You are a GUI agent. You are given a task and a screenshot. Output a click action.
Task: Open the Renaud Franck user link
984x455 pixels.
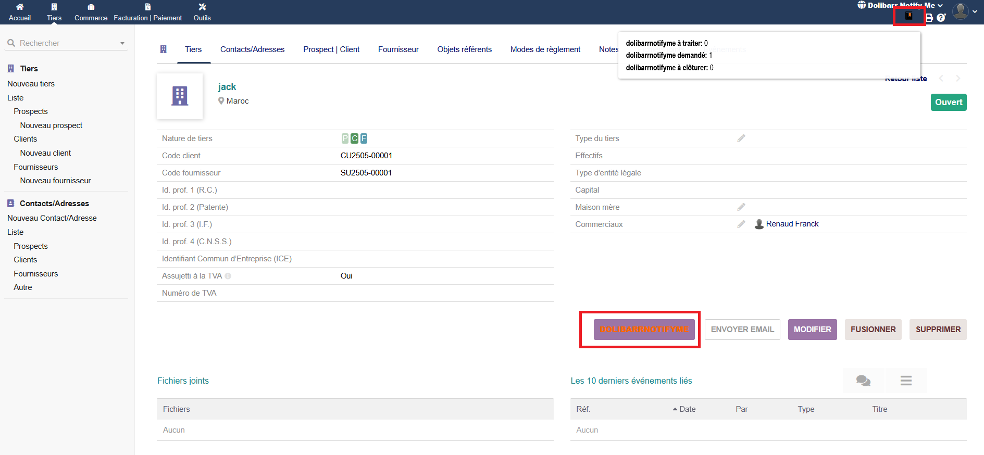point(792,224)
